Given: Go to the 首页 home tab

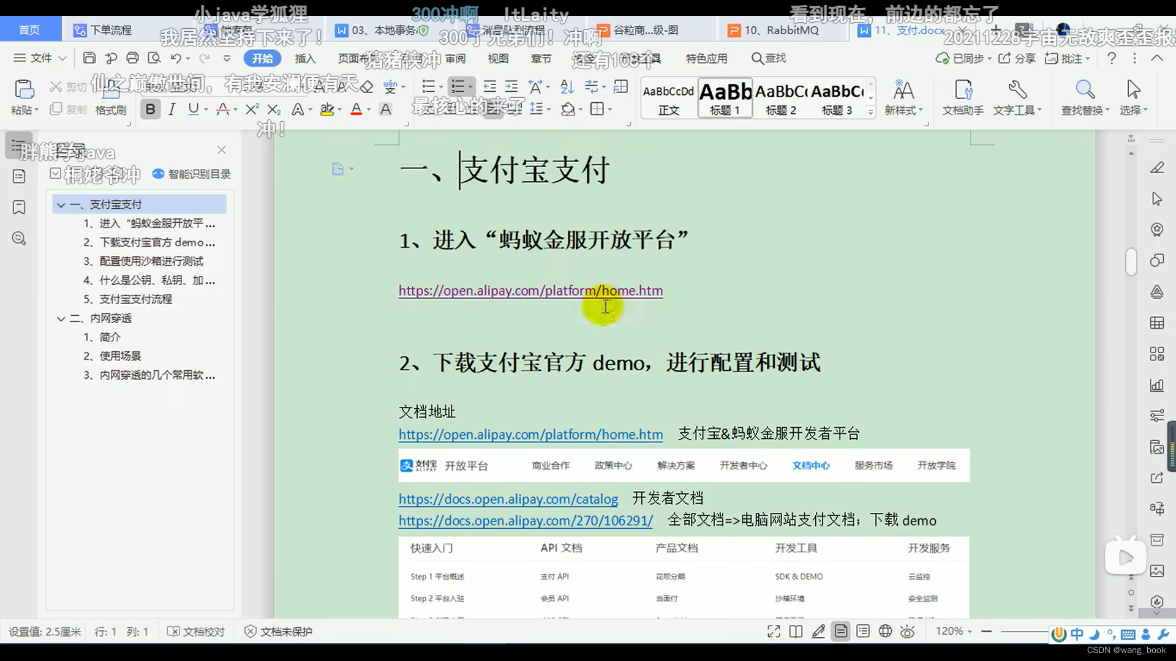Looking at the screenshot, I should click(29, 30).
